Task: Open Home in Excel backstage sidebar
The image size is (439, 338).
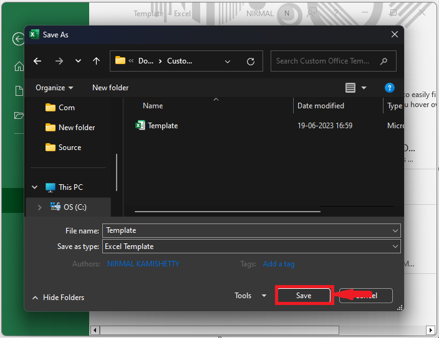Action: coord(19,66)
